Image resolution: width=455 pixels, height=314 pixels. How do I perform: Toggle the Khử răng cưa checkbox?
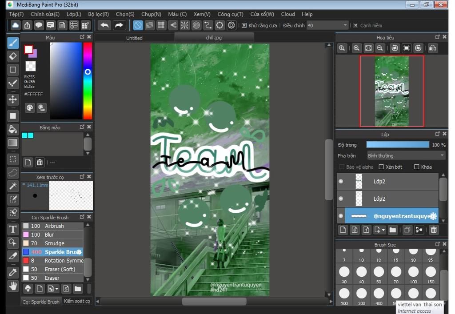(244, 25)
